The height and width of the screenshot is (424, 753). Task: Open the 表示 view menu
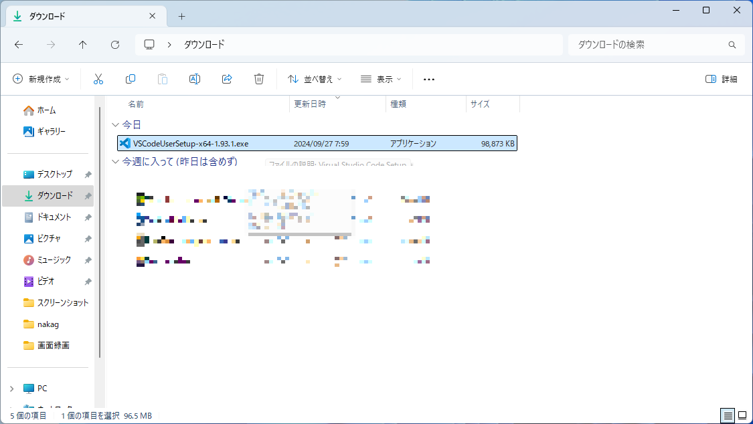point(381,79)
